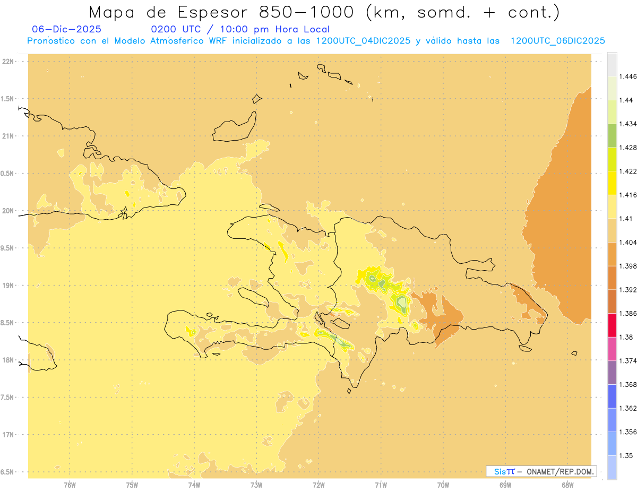Select the '0200 UTC / 10:00 pm Hora Local' text
The width and height of the screenshot is (637, 492).
[x=240, y=30]
